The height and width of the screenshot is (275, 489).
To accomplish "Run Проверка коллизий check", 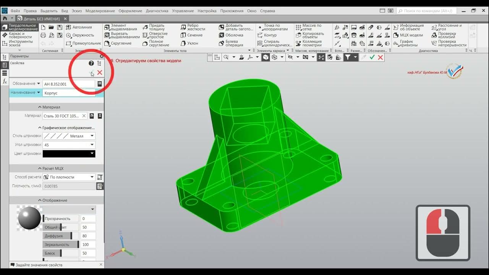I will [x=444, y=35].
